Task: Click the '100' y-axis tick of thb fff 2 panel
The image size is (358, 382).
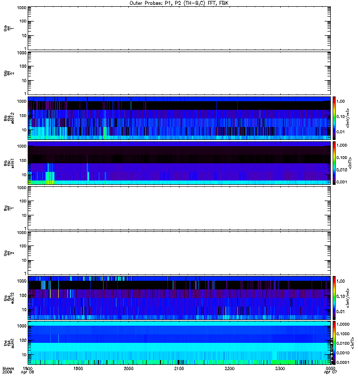Action: 23,66
